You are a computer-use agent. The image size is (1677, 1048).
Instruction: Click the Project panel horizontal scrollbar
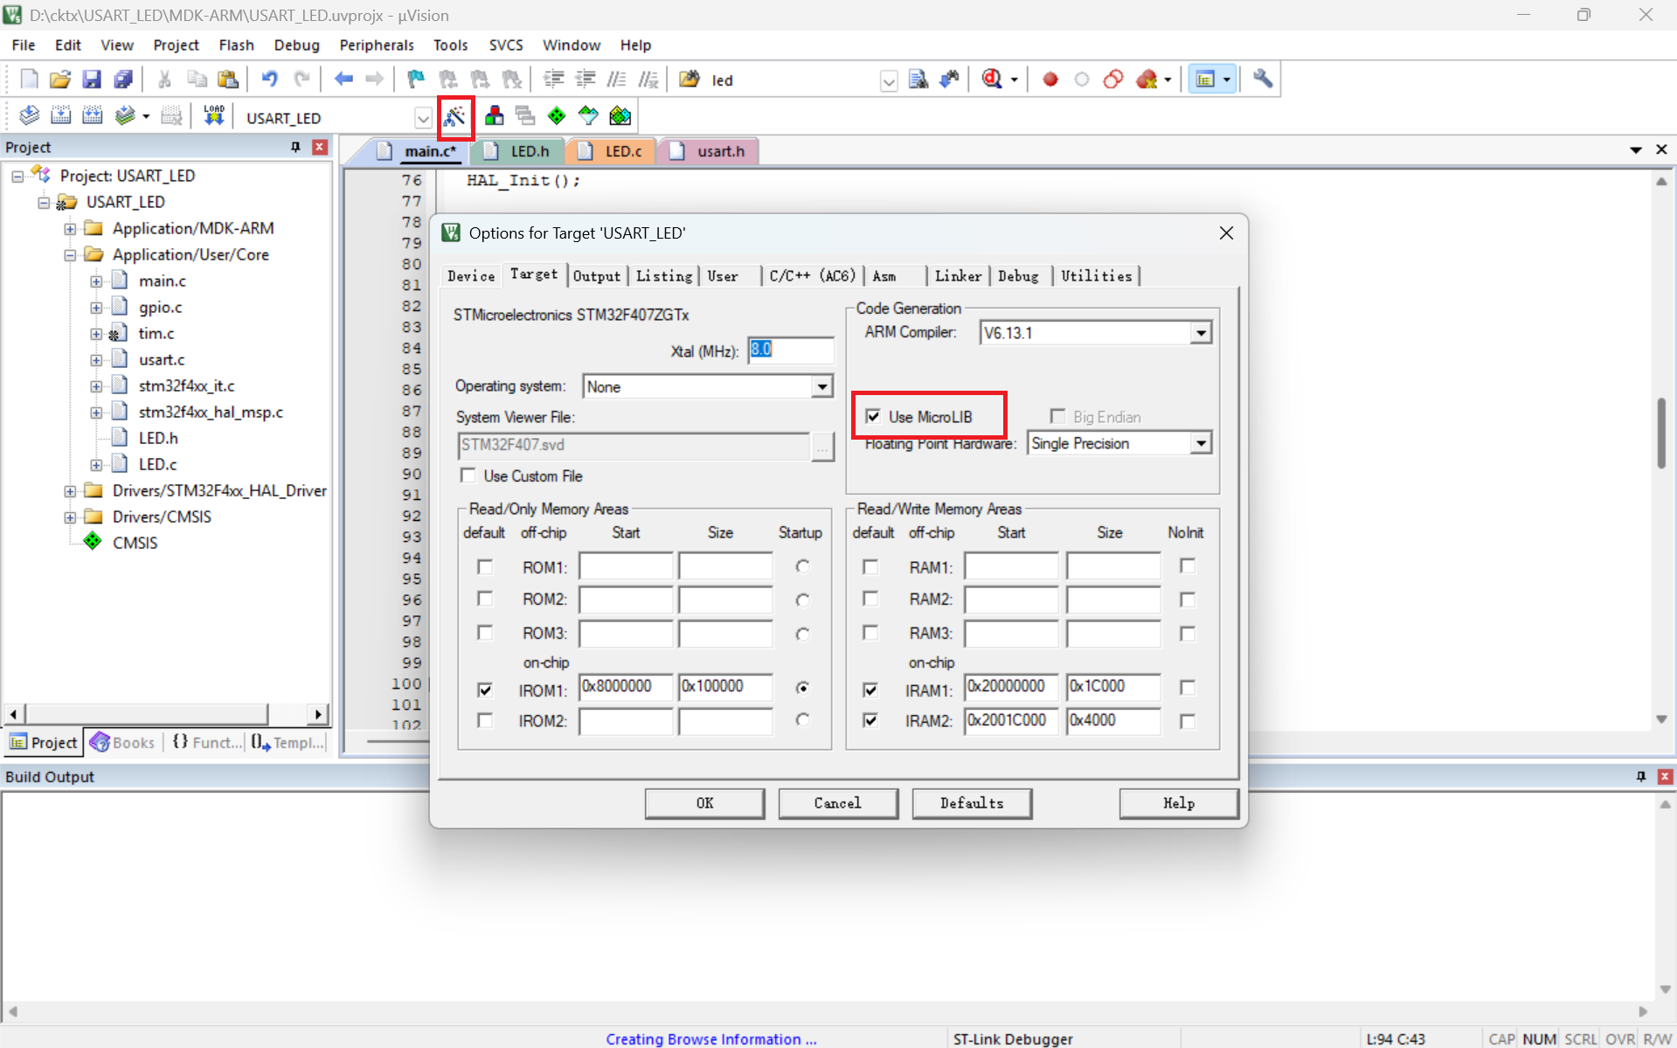point(166,714)
